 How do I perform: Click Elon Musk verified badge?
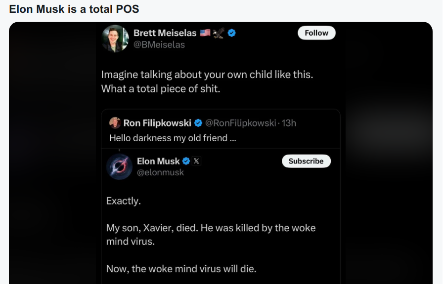[186, 161]
